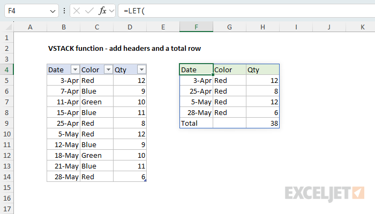This screenshot has height=214, width=375.
Task: Click the '25-Apr' cell in column F
Action: pos(197,91)
